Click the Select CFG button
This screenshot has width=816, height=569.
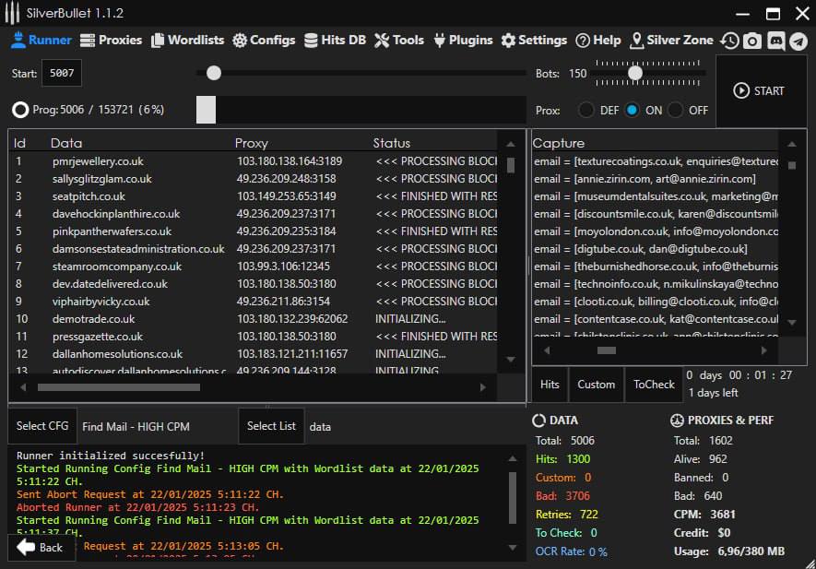42,426
